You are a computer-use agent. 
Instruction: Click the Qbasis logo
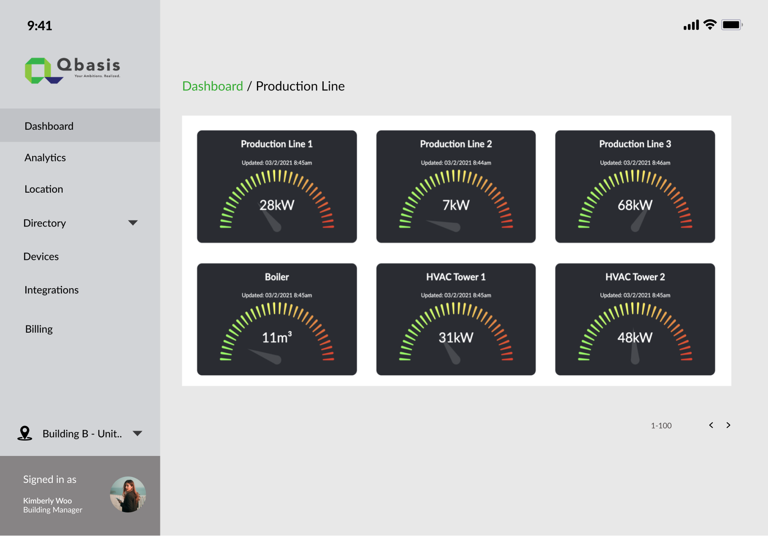[x=73, y=68]
